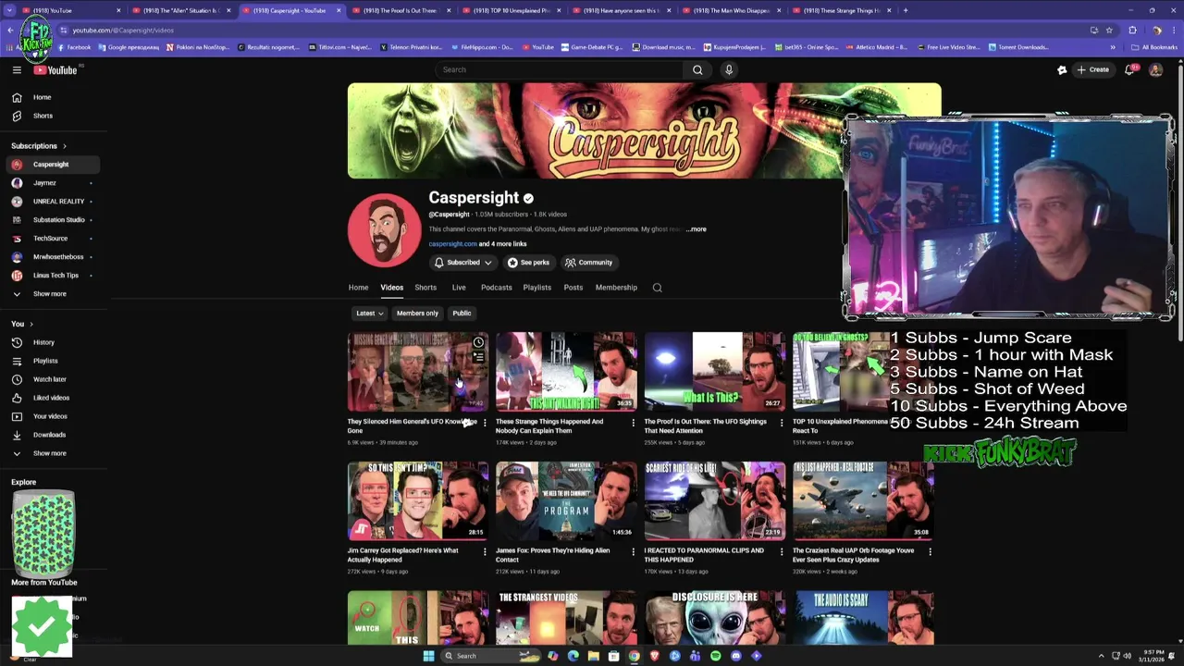Image resolution: width=1184 pixels, height=666 pixels.
Task: Play 'What Is This?' UFO sightings thumbnail
Action: click(715, 372)
